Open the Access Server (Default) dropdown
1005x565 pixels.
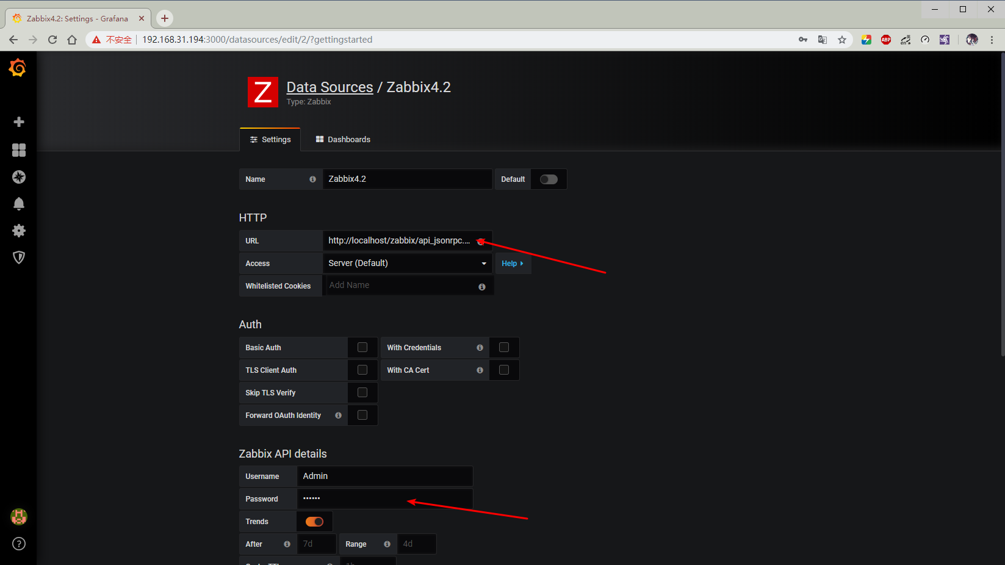click(x=407, y=264)
